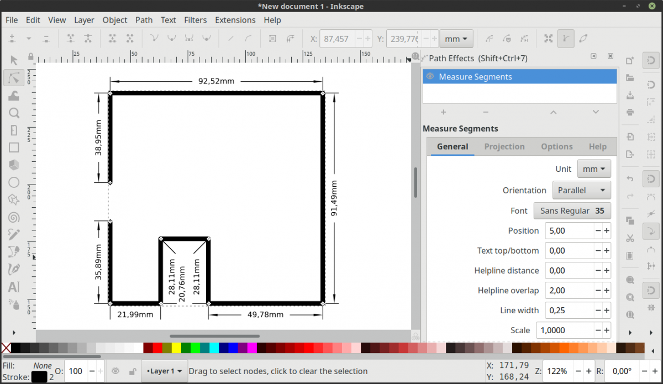Select the Spiral tool
The height and width of the screenshot is (384, 663).
[14, 217]
